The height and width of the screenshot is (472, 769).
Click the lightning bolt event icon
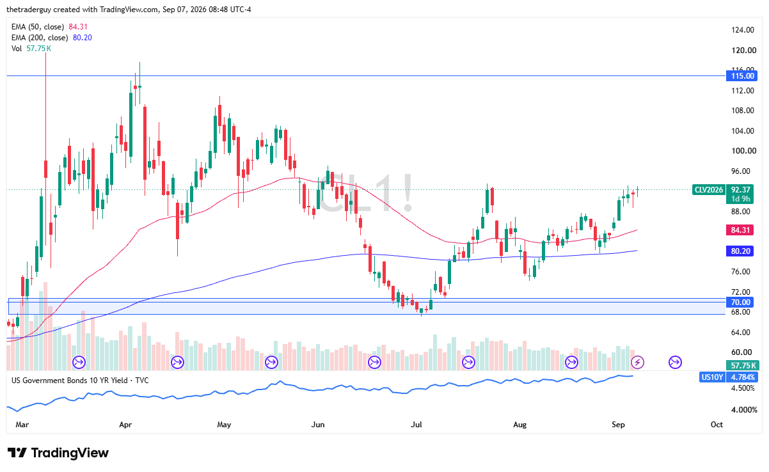click(x=637, y=363)
